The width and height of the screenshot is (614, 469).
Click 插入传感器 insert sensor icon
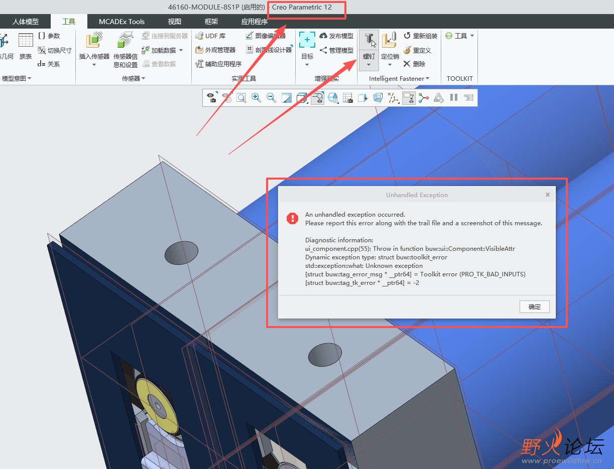(x=94, y=40)
